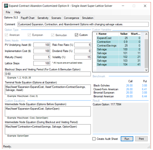Toggle the American option checkbox
This screenshot has height=150, width=153.
6,35
